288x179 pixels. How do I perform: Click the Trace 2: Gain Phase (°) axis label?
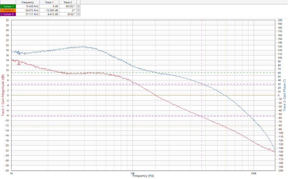tap(284, 95)
